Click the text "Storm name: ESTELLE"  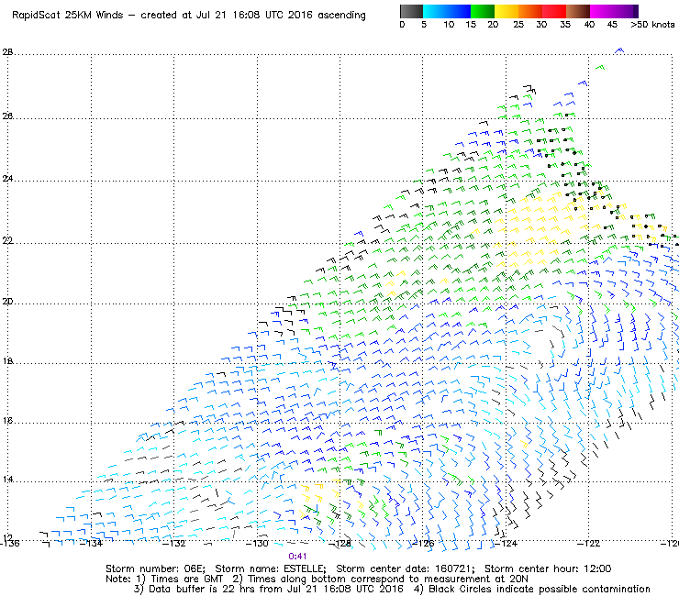click(270, 568)
